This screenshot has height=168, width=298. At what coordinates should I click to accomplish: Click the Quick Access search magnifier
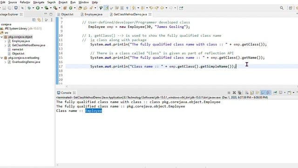282,8
